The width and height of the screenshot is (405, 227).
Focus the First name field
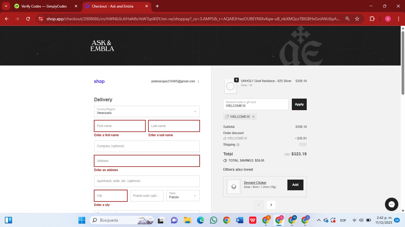[x=120, y=126]
